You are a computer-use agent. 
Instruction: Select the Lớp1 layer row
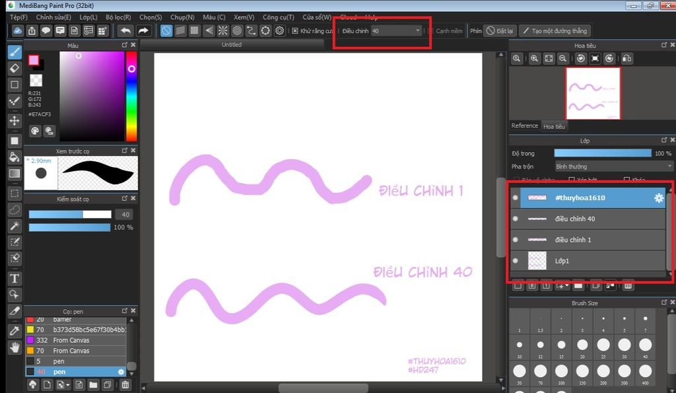tap(588, 260)
